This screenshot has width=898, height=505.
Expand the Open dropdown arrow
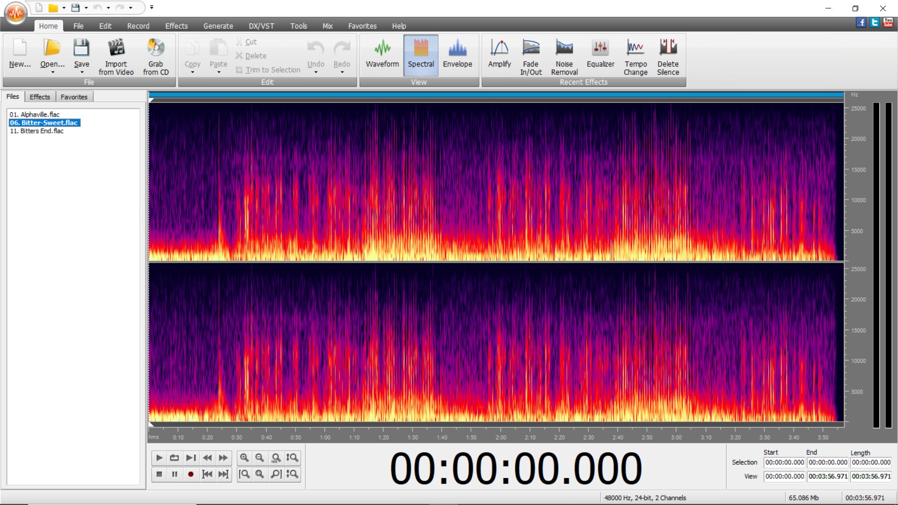[x=52, y=72]
